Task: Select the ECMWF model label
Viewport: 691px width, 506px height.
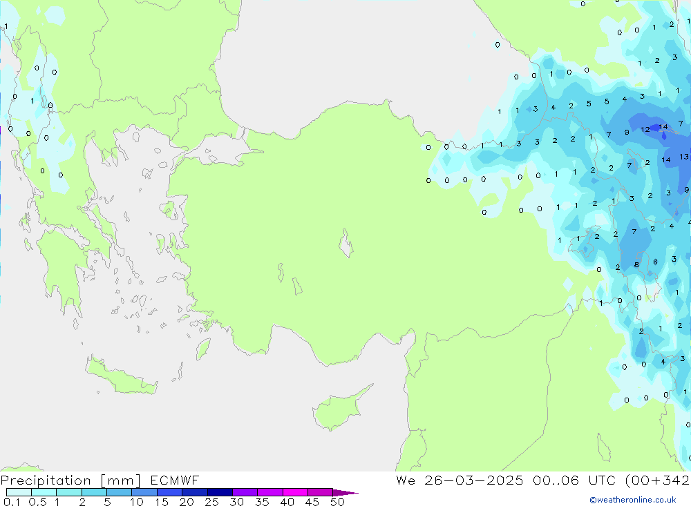Action: [173, 480]
